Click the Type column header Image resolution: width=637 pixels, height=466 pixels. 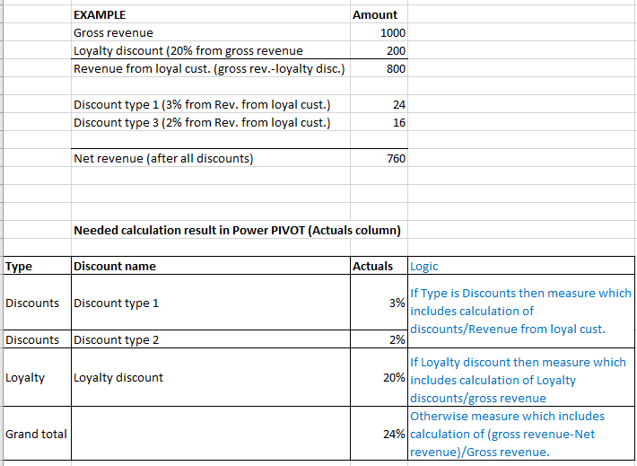point(37,266)
